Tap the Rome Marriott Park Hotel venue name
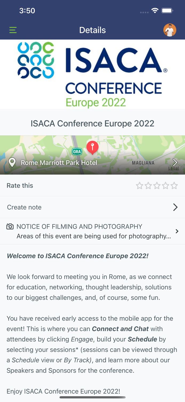This screenshot has height=402, width=185. click(59, 162)
